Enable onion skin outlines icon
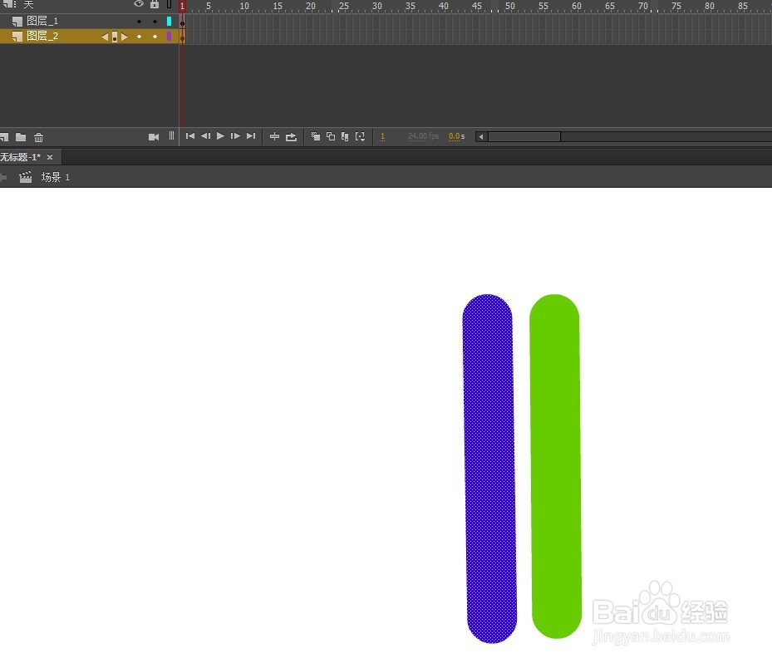This screenshot has height=663, width=772. [x=331, y=137]
